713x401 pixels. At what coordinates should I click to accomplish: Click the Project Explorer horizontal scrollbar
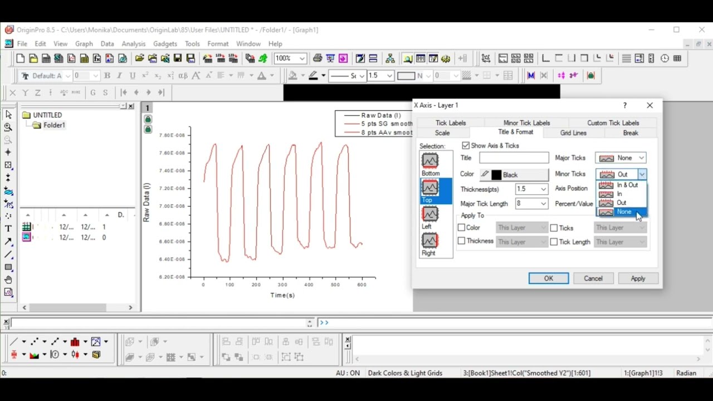77,307
